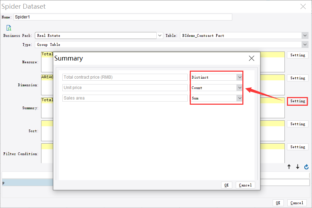Open the Distinct aggregation dropdown
The width and height of the screenshot is (312, 208).
pos(240,77)
